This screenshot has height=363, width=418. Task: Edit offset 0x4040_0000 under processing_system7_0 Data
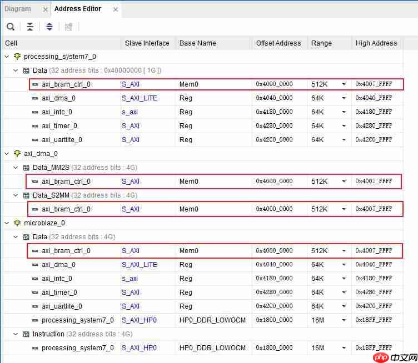coord(275,98)
